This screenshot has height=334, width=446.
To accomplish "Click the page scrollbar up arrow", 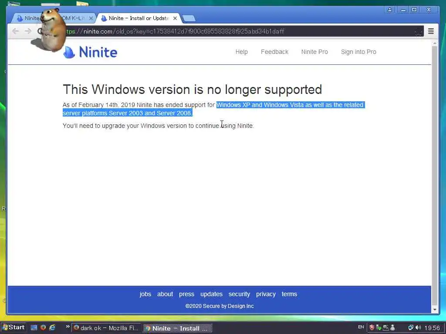I will point(435,43).
